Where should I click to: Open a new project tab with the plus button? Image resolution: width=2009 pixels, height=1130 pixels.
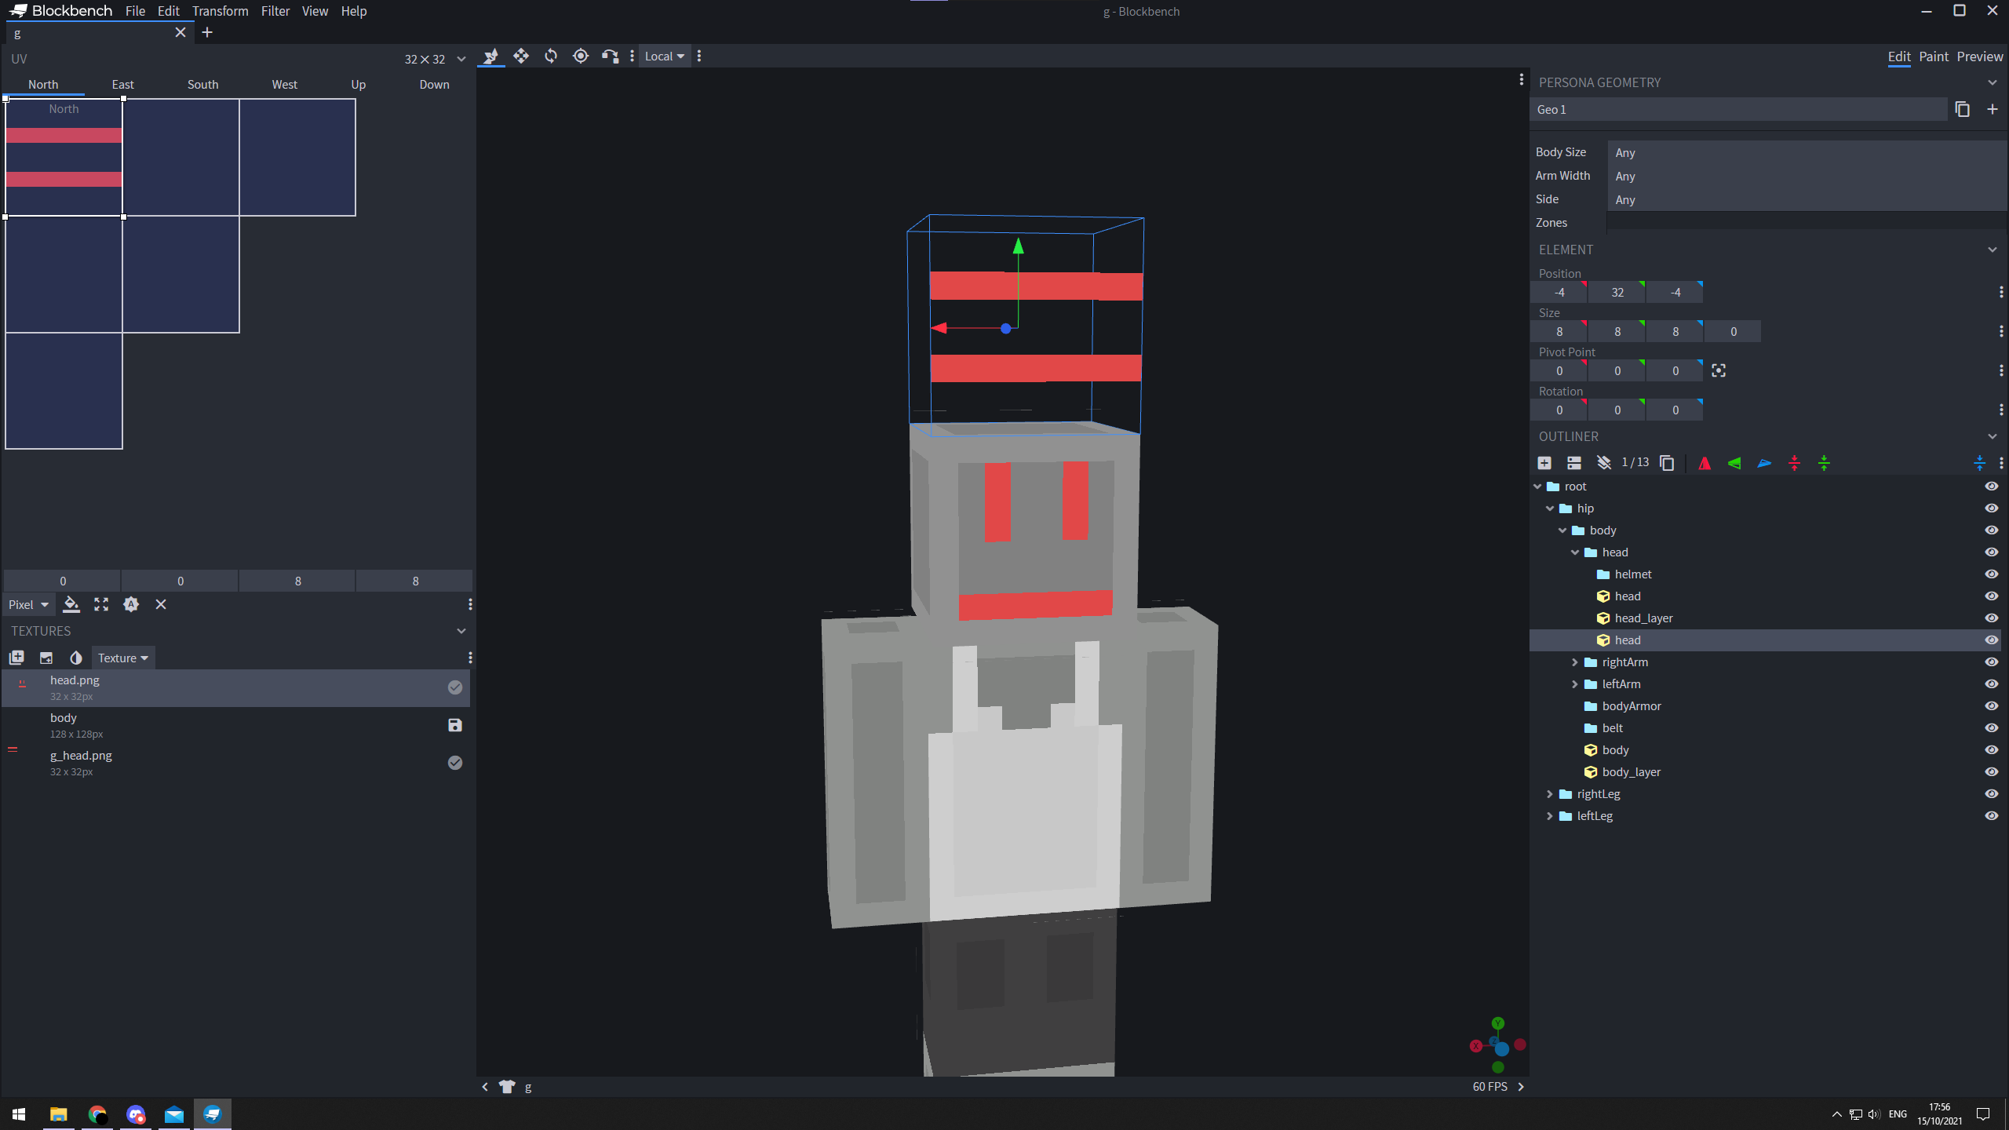(x=206, y=32)
